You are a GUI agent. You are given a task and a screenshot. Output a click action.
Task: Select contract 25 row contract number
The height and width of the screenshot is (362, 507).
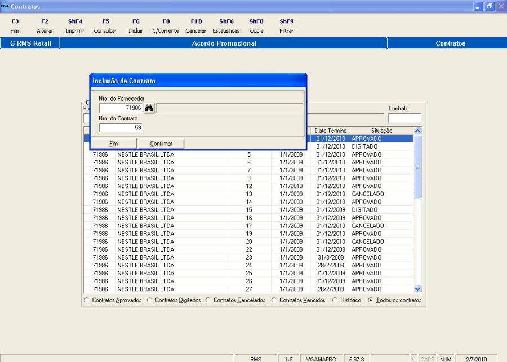coord(248,273)
